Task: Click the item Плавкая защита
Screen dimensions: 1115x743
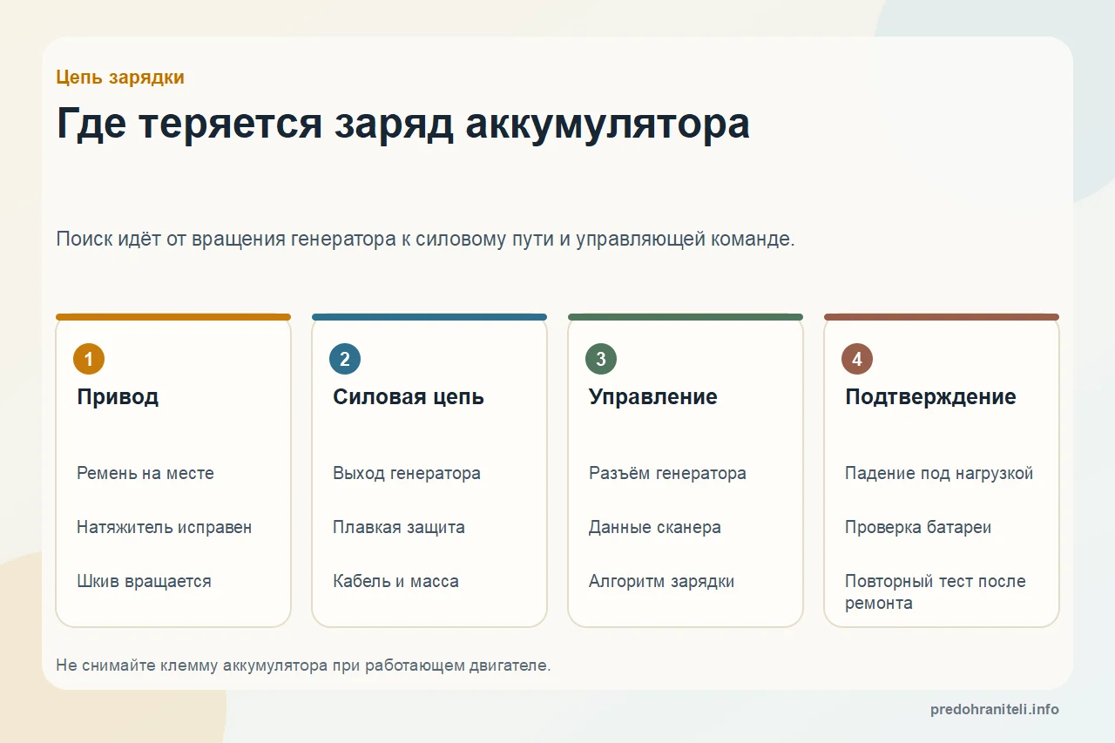Action: coord(399,527)
